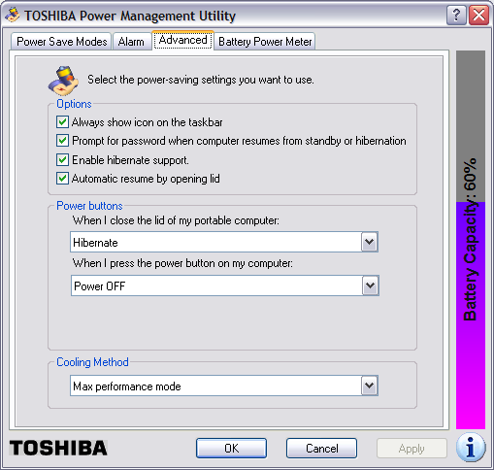Click the Cancel button
494x470 pixels.
(321, 449)
